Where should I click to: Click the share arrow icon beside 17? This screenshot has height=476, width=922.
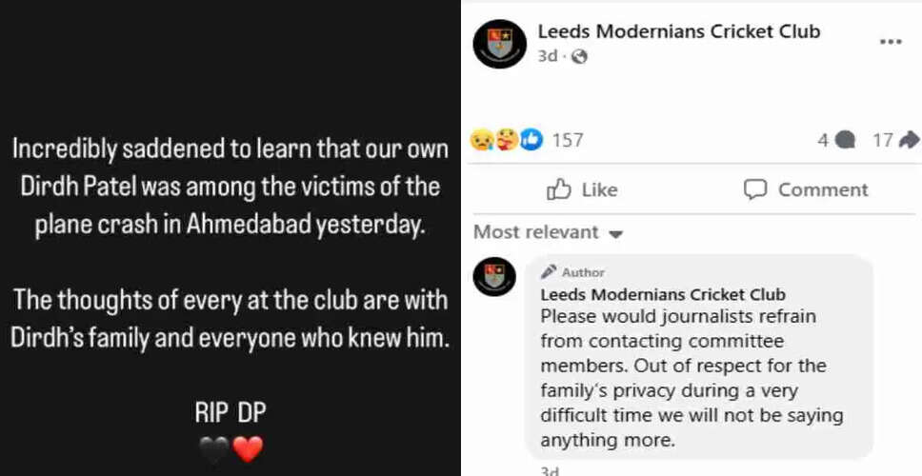click(908, 140)
